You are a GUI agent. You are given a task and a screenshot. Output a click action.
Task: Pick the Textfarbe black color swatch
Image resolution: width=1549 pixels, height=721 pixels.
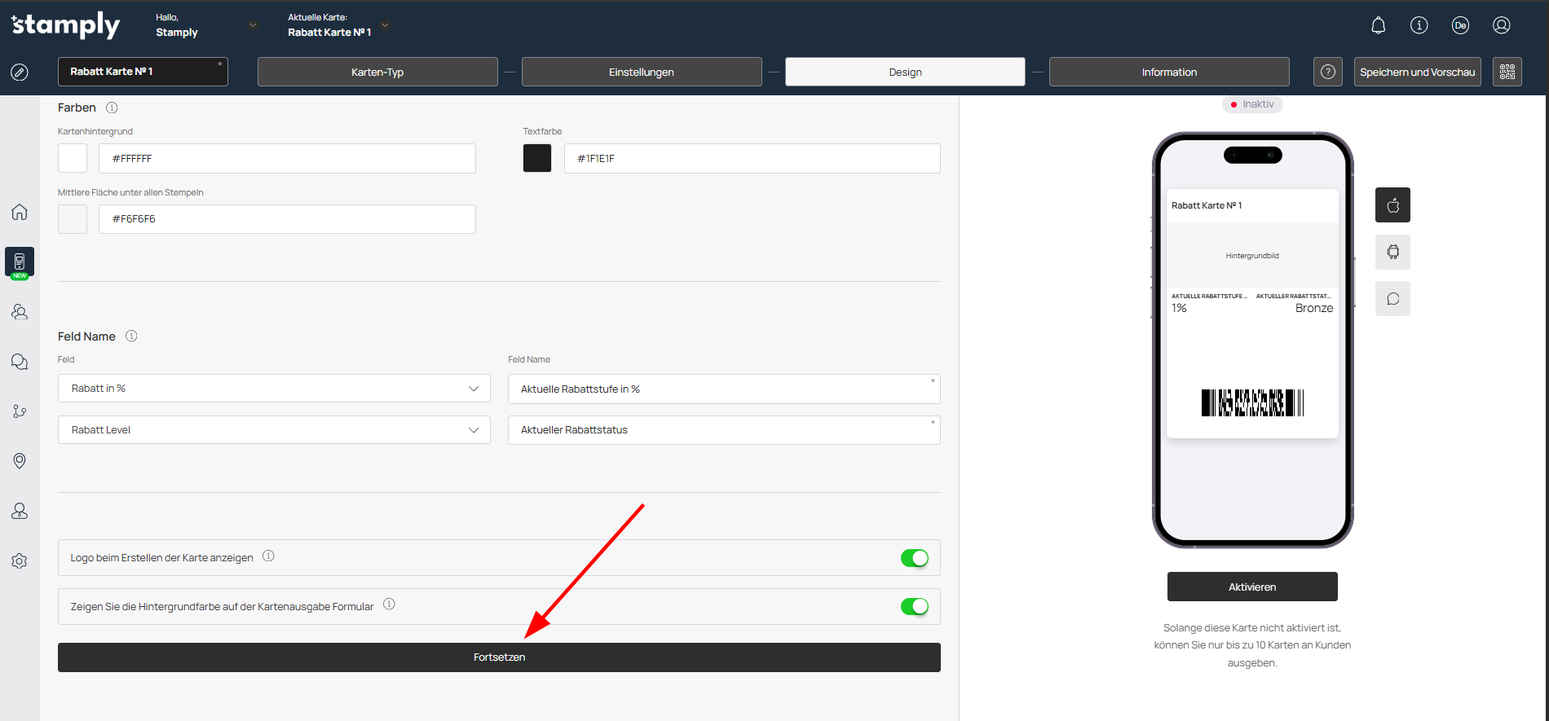536,158
